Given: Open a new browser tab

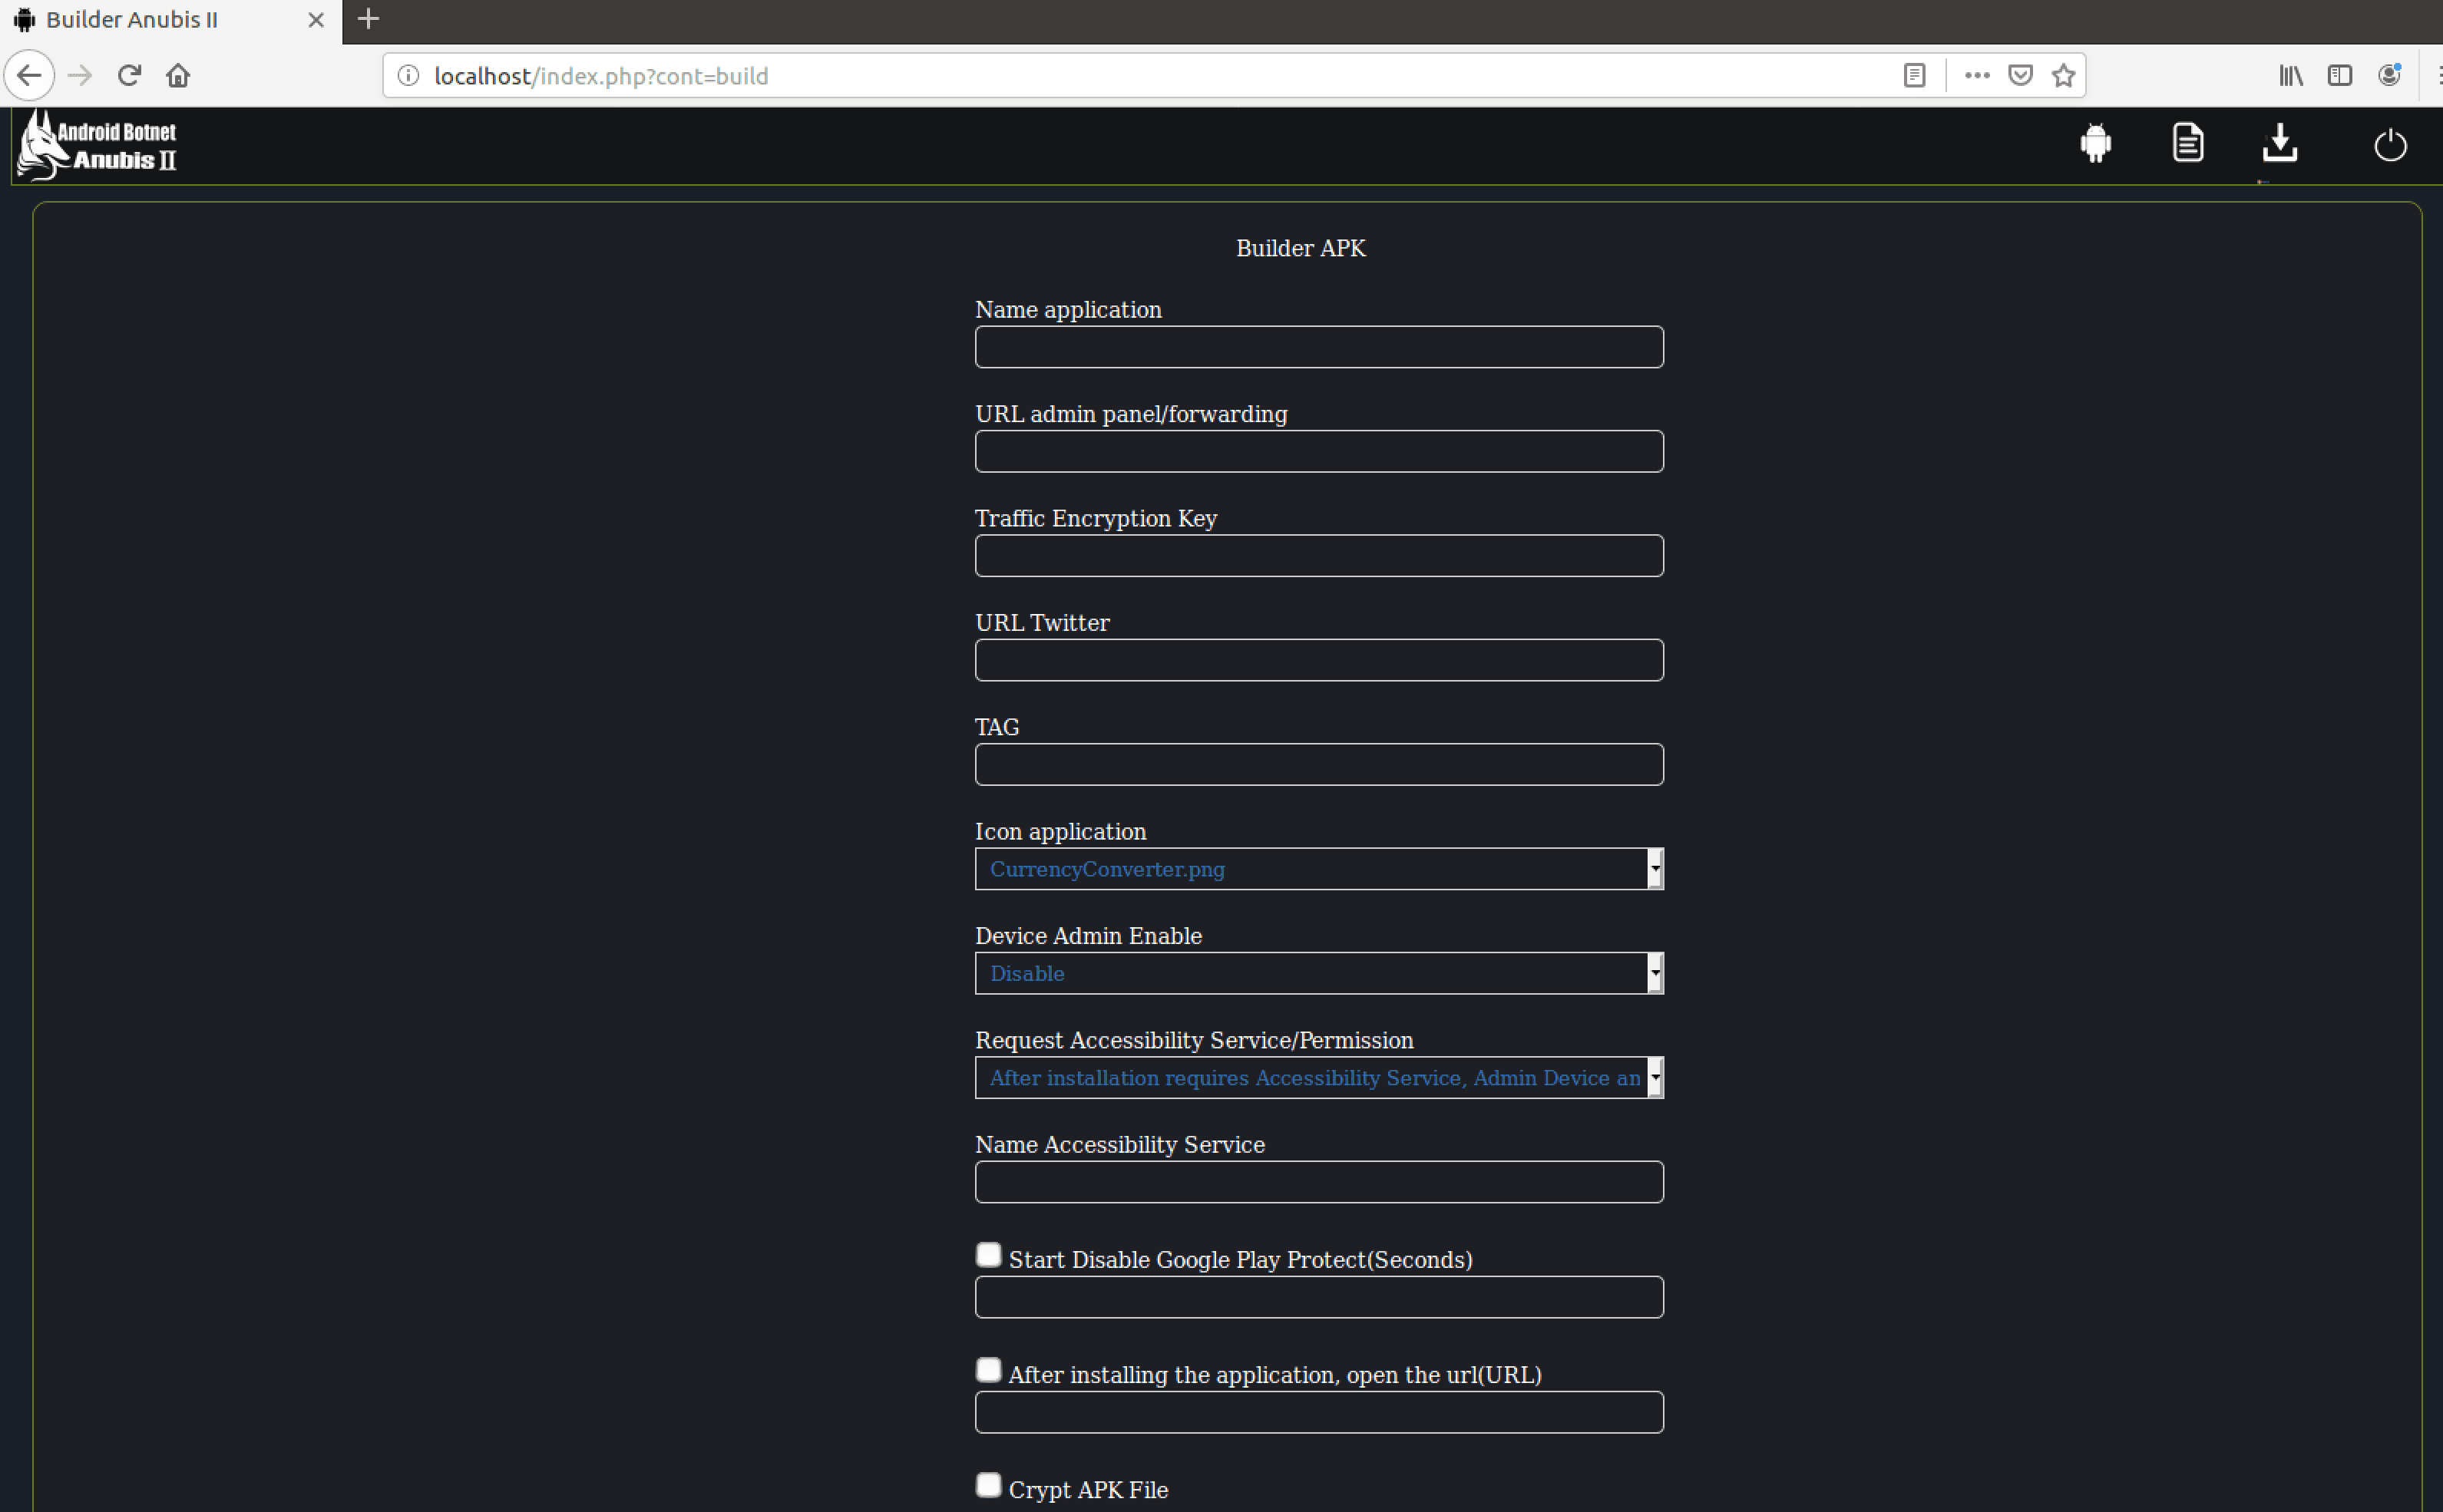Looking at the screenshot, I should click(368, 19).
